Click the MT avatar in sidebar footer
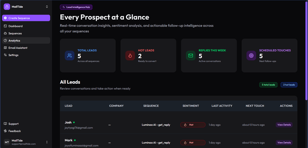Image resolution: width=308 pixels, height=148 pixels. pyautogui.click(x=7, y=142)
